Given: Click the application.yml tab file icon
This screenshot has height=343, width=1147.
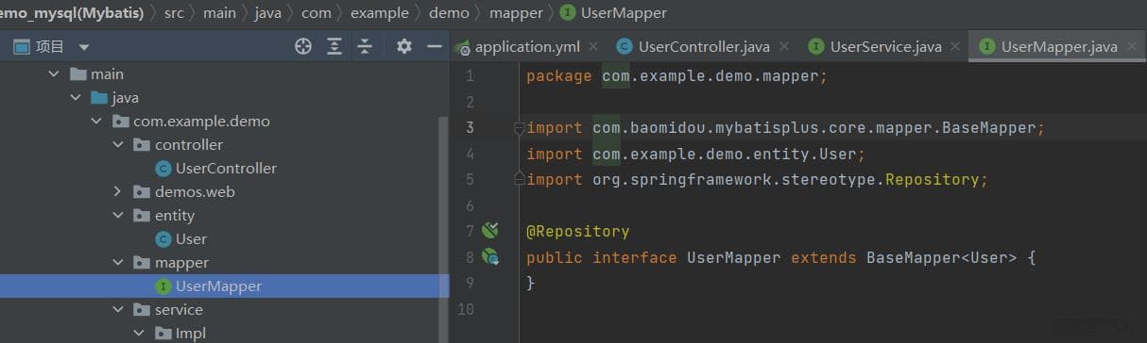Looking at the screenshot, I should [462, 46].
